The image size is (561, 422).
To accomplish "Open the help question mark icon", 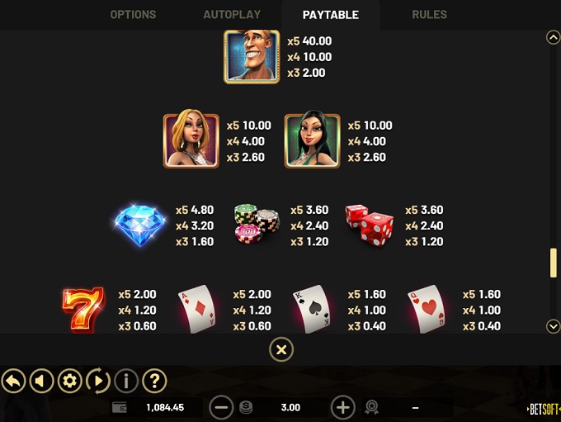I will tap(154, 381).
